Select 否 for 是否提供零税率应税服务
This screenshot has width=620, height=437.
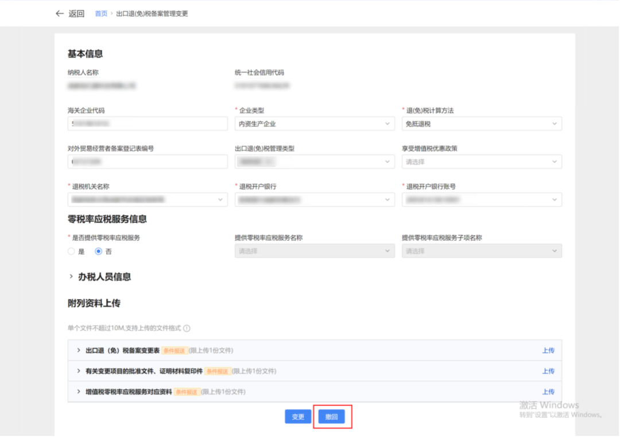pyautogui.click(x=99, y=252)
